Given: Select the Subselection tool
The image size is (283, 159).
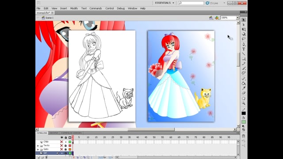Looking at the screenshot, I should click(x=244, y=25).
